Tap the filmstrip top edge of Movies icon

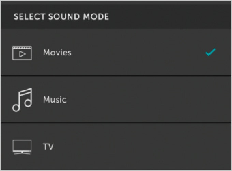(22, 47)
